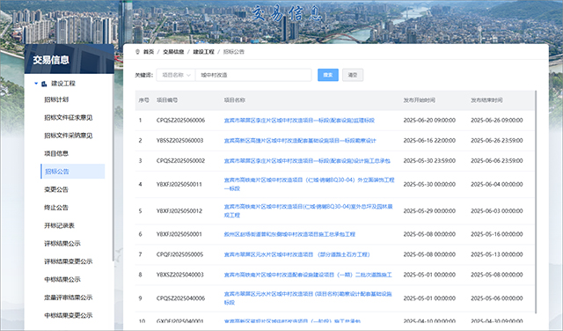Open 项目信息 sidebar item
563x331 pixels.
(x=56, y=153)
